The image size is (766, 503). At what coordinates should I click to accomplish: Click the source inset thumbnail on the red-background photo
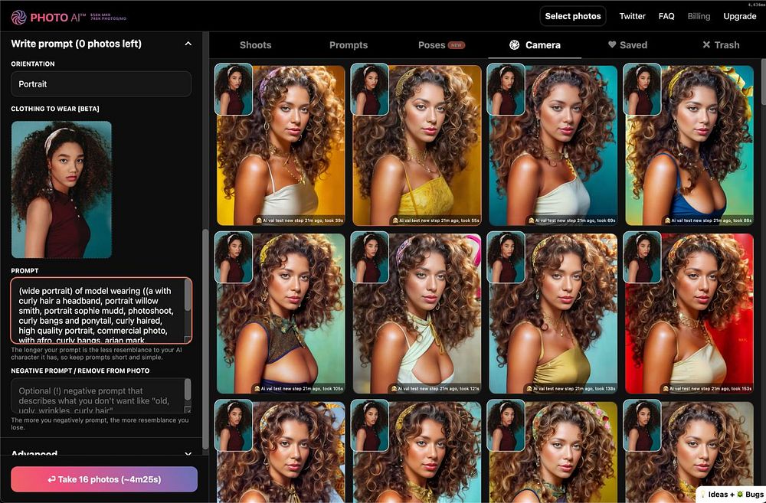[x=642, y=257]
